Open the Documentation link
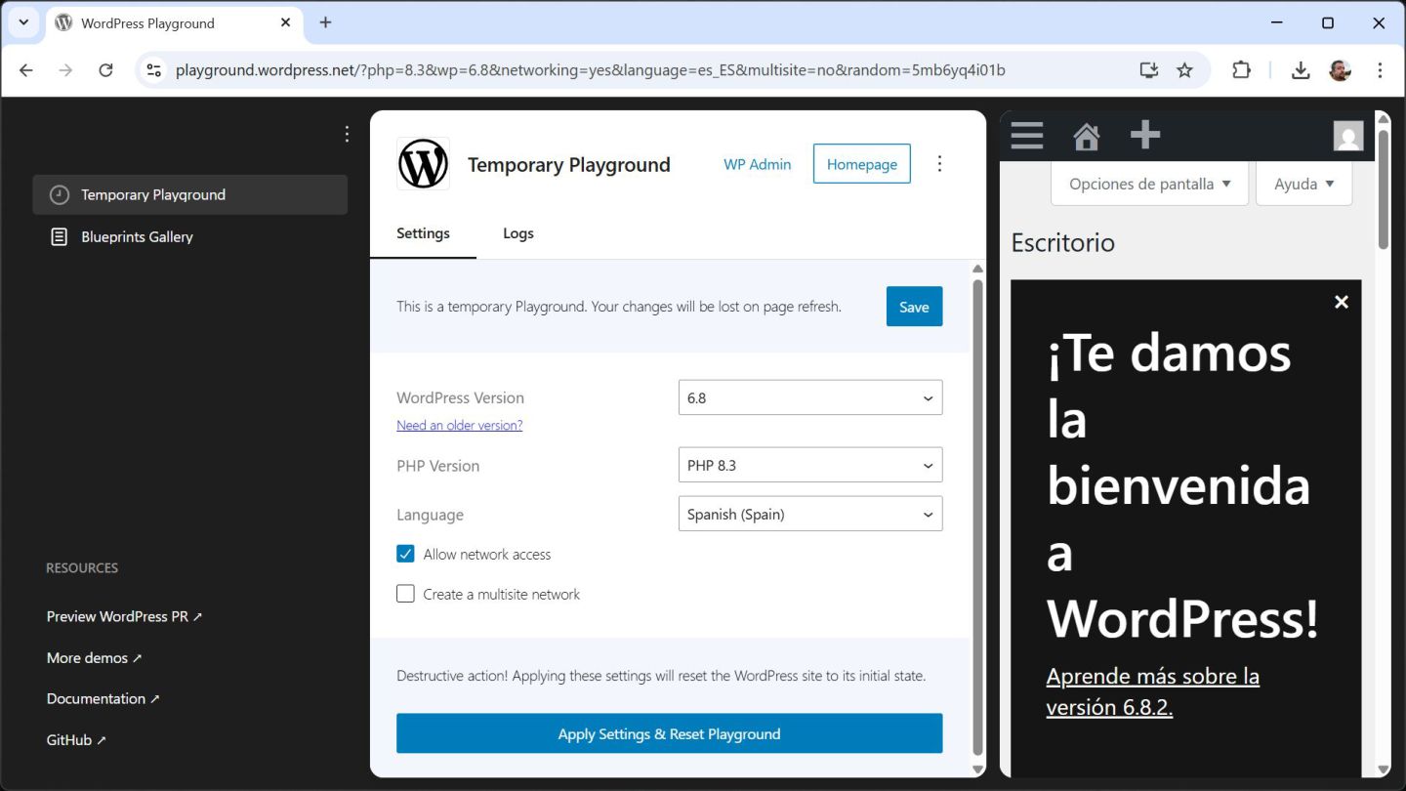 coord(103,698)
